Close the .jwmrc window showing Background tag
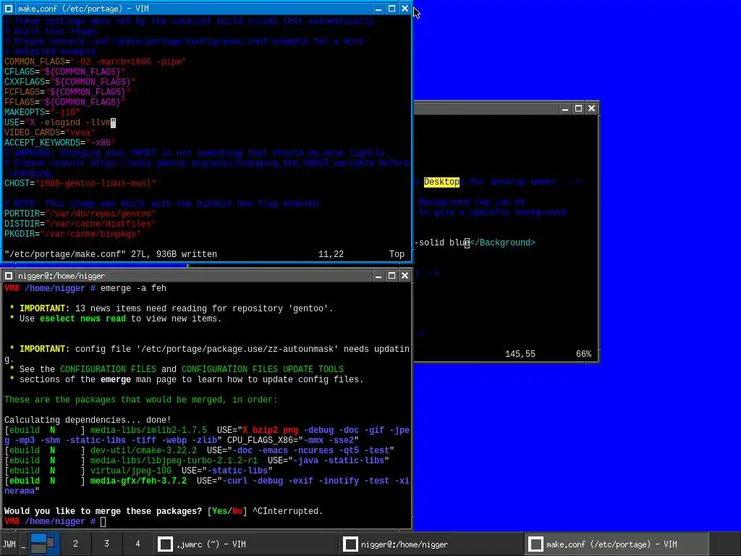This screenshot has height=556, width=741. click(592, 109)
